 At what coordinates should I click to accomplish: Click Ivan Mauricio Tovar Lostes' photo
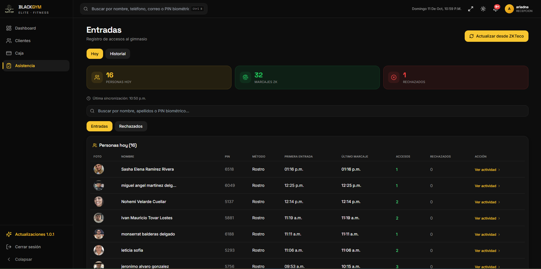pos(99,218)
